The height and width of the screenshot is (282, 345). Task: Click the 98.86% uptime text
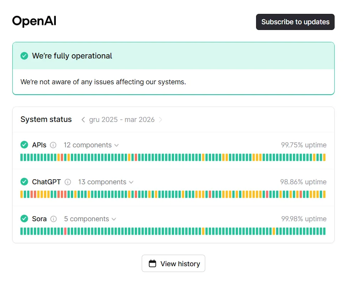pos(303,182)
